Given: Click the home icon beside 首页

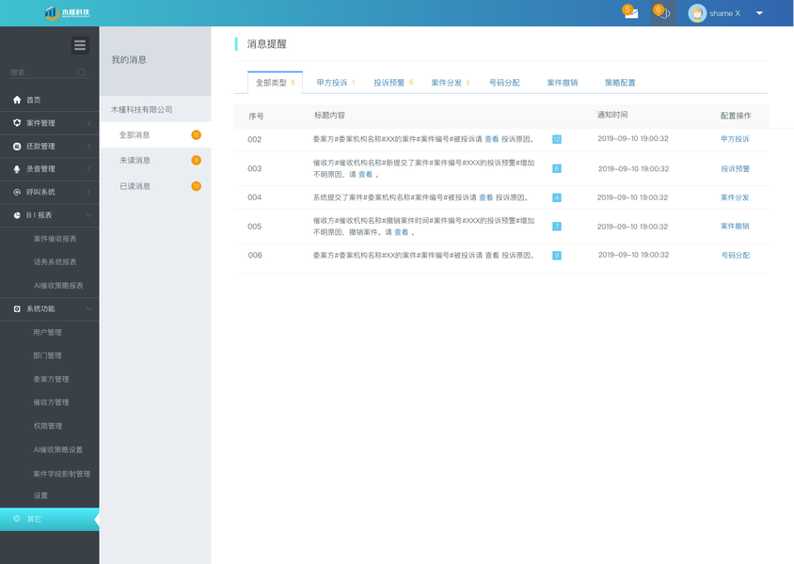Looking at the screenshot, I should point(17,100).
